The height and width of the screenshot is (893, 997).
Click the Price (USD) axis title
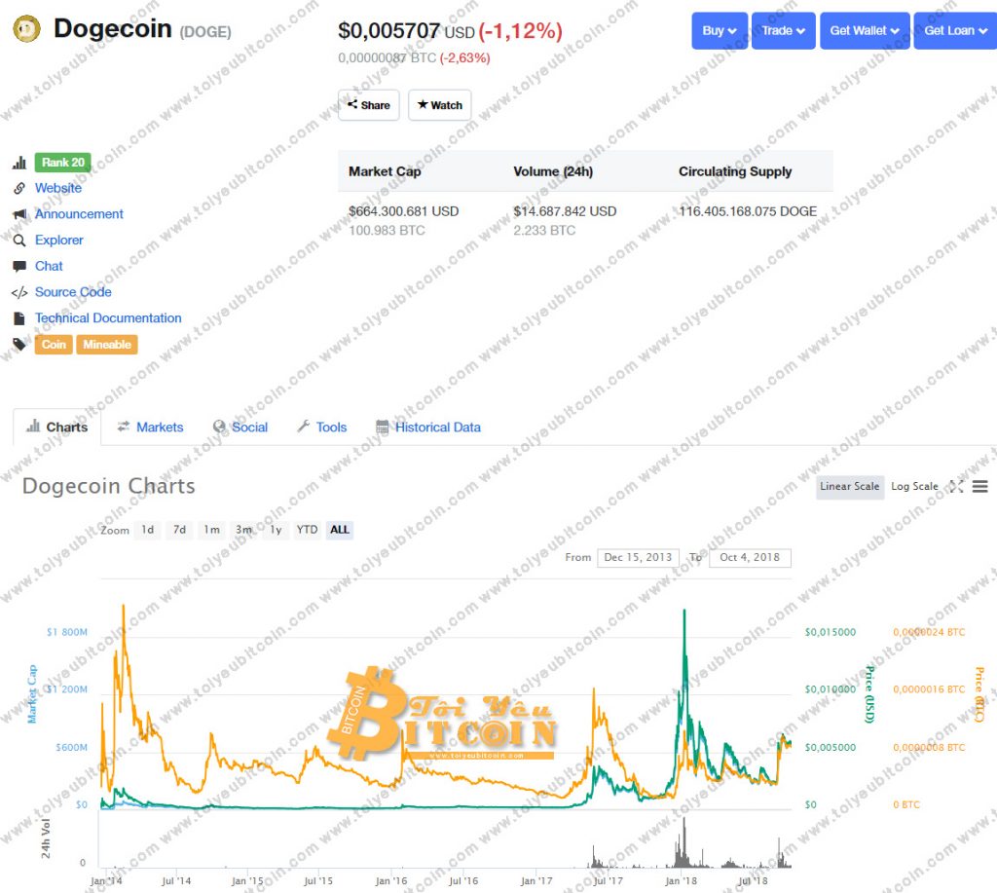[869, 694]
